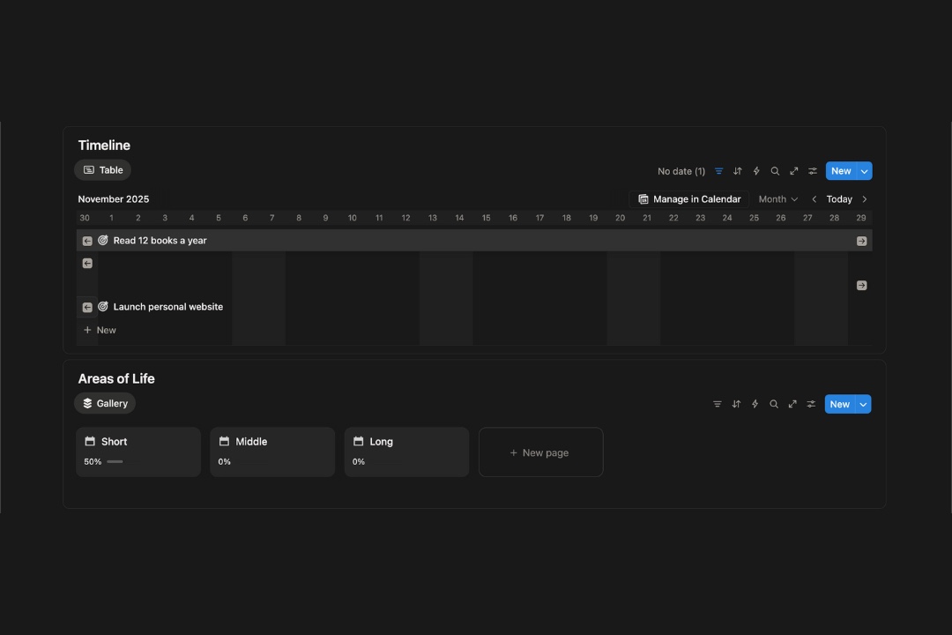The width and height of the screenshot is (952, 635).
Task: Open Timeline view settings icon
Action: 813,171
